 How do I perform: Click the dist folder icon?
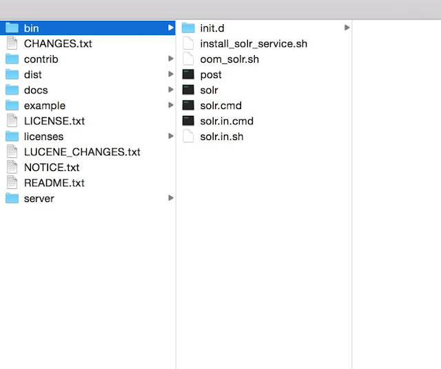click(12, 74)
